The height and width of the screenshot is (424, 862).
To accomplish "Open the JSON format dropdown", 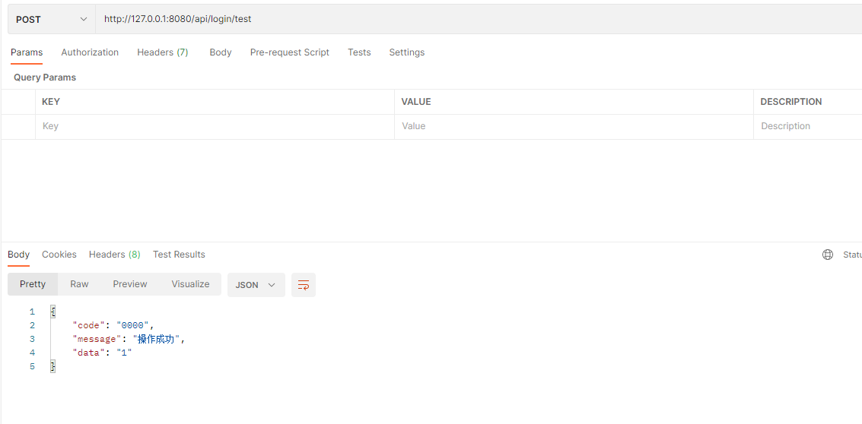I will (x=256, y=285).
